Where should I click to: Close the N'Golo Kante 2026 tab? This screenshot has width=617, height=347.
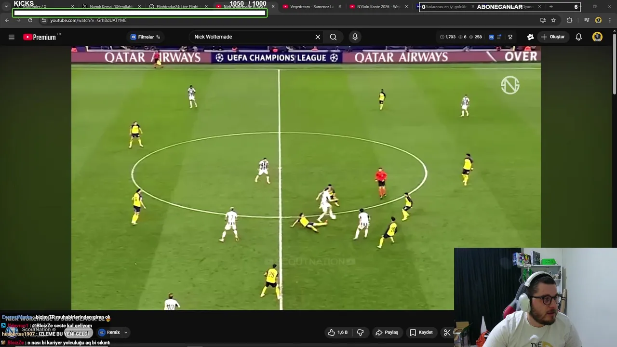406,7
